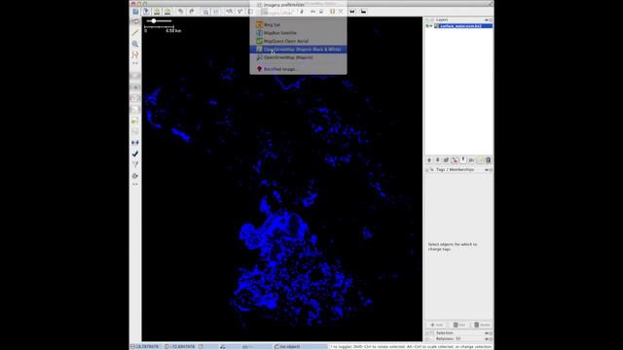Click the longitude value -72.6947476
623x350 pixels.
[x=183, y=347]
